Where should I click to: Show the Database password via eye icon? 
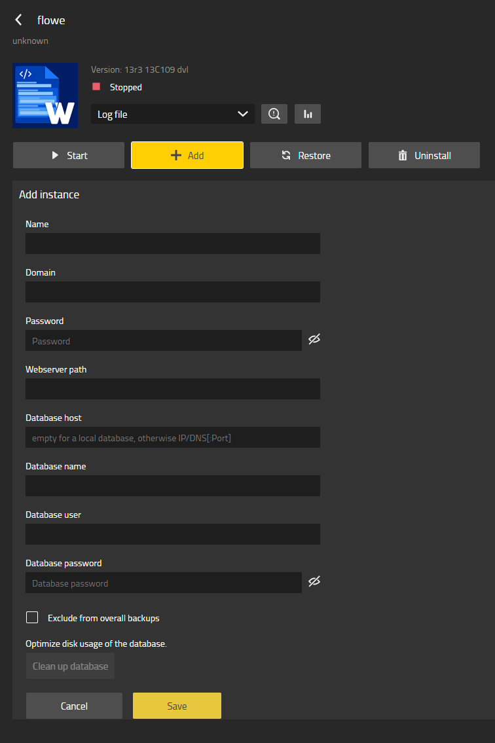tap(314, 582)
